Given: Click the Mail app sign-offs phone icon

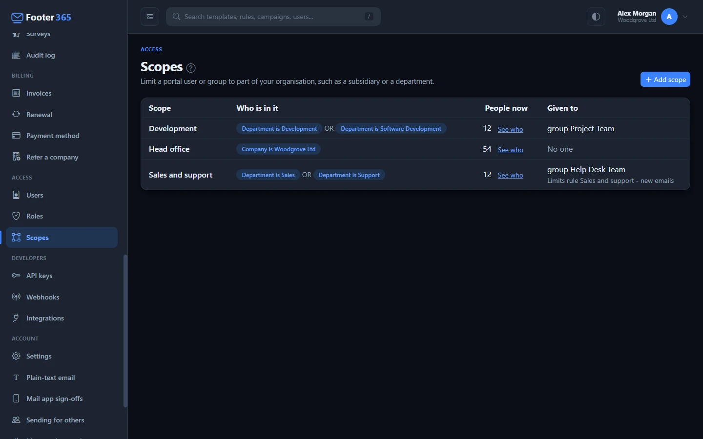Looking at the screenshot, I should point(16,398).
